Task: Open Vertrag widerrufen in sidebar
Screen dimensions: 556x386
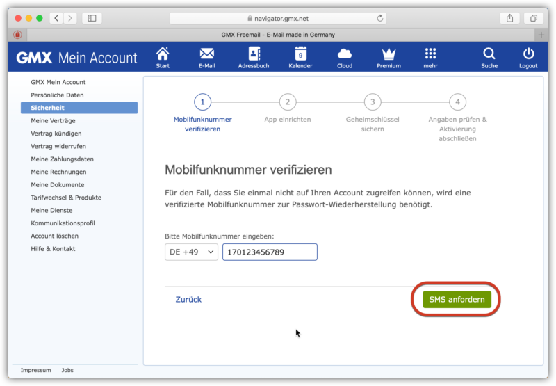Action: point(58,146)
